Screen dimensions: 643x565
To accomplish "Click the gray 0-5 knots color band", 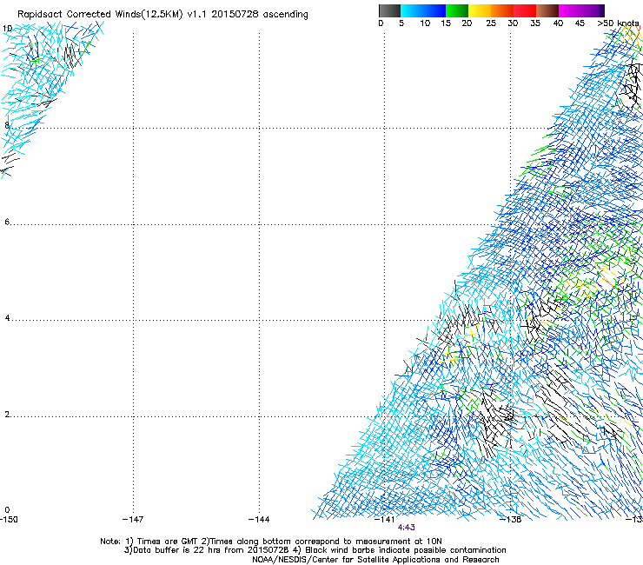I will point(389,10).
